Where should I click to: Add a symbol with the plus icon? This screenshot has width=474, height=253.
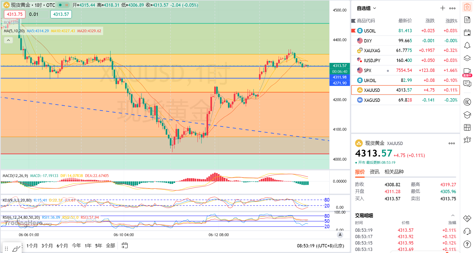click(x=443, y=8)
